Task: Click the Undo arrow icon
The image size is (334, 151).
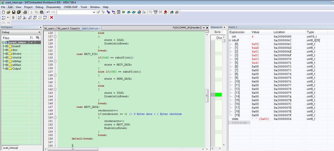Action: tap(48, 12)
